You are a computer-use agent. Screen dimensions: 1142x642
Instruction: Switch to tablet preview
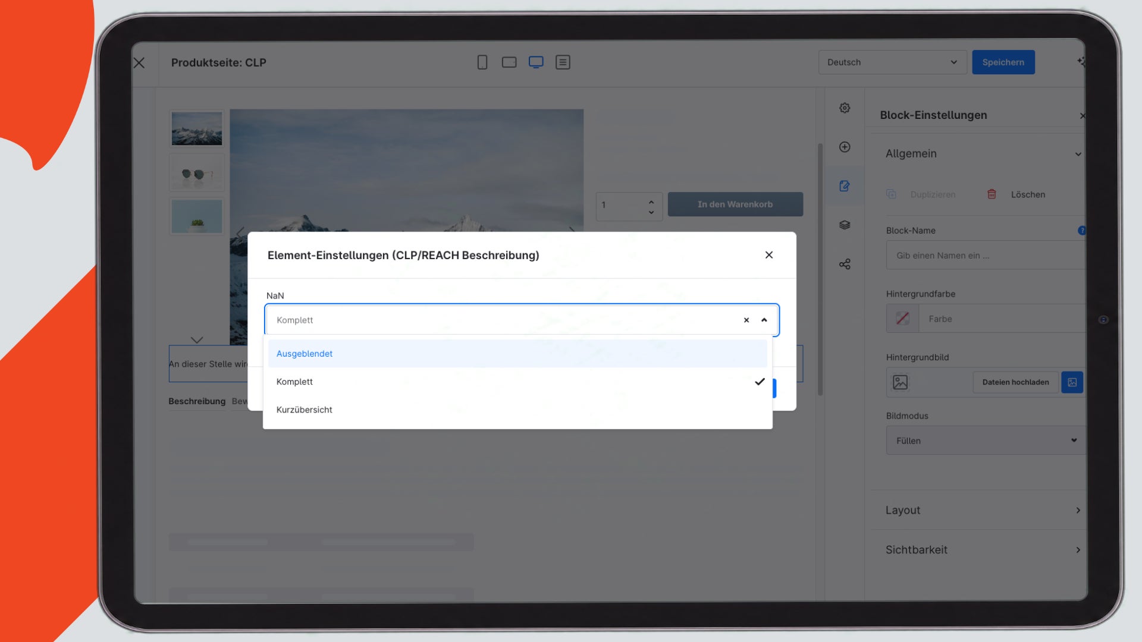click(x=509, y=62)
